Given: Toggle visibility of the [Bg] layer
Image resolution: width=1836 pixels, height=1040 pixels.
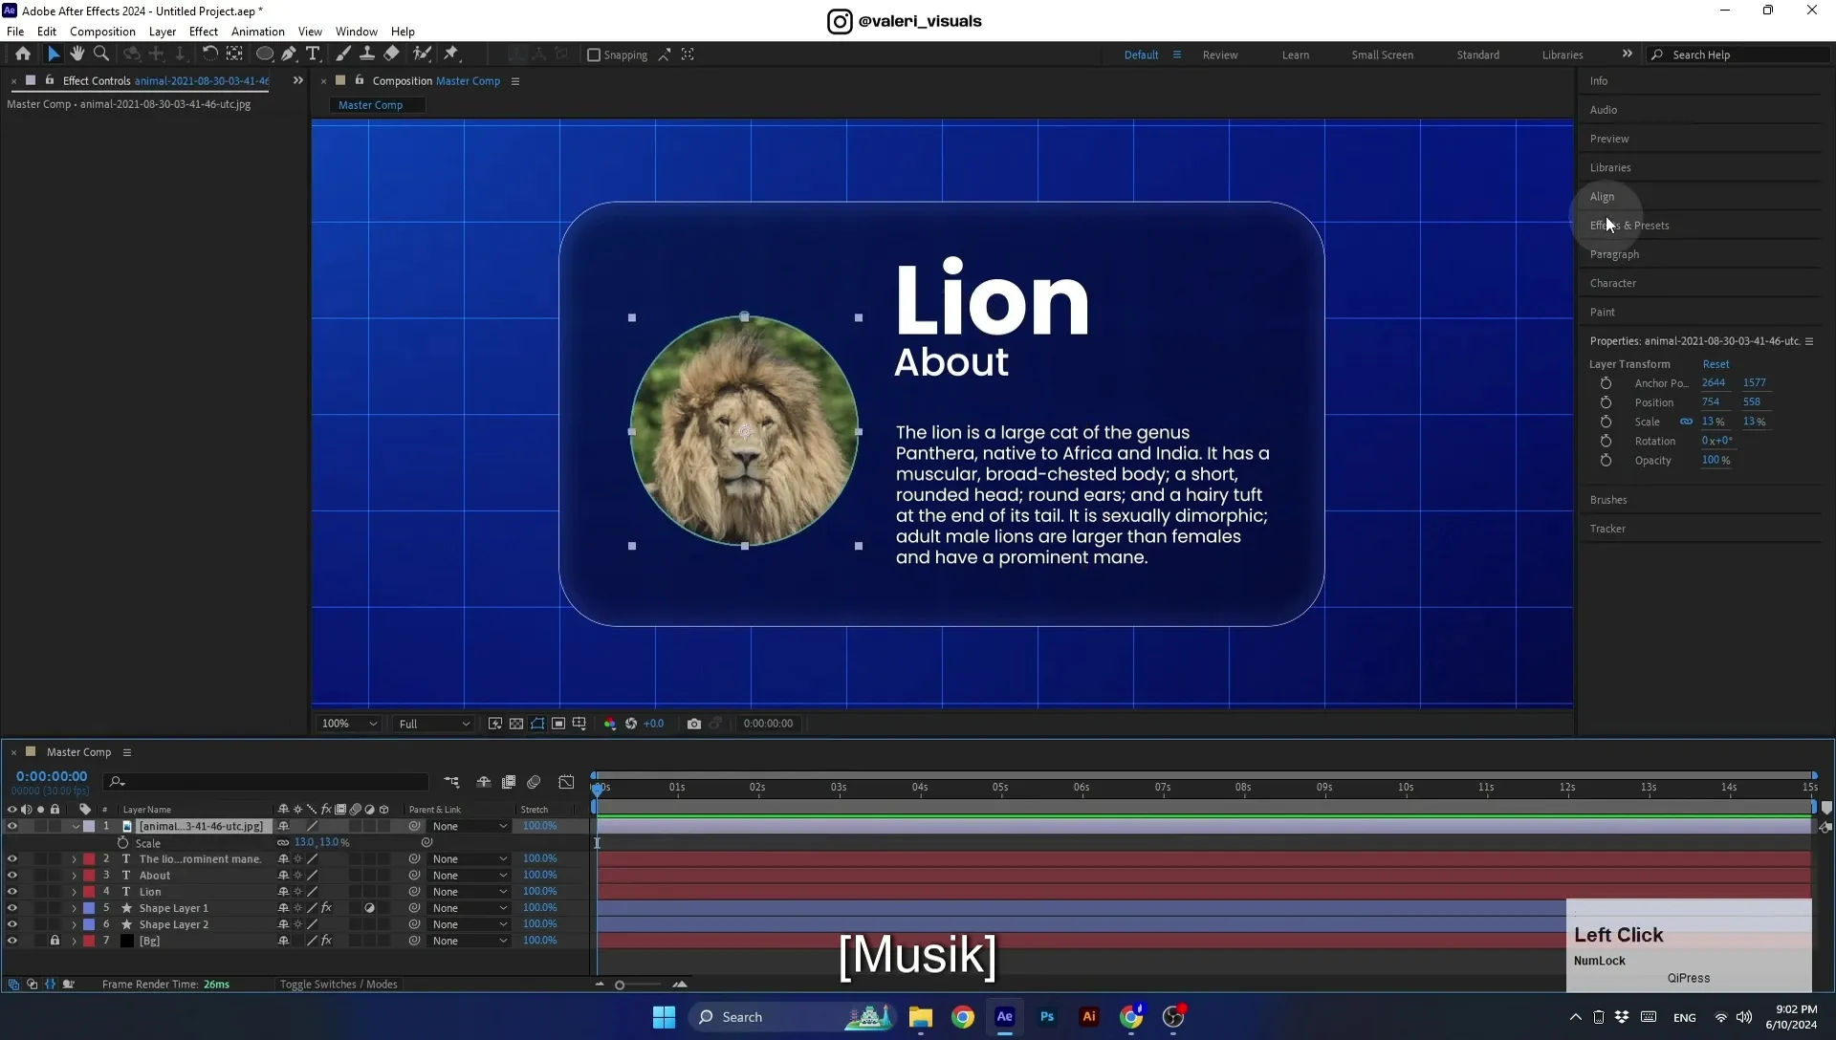Looking at the screenshot, I should pyautogui.click(x=12, y=941).
